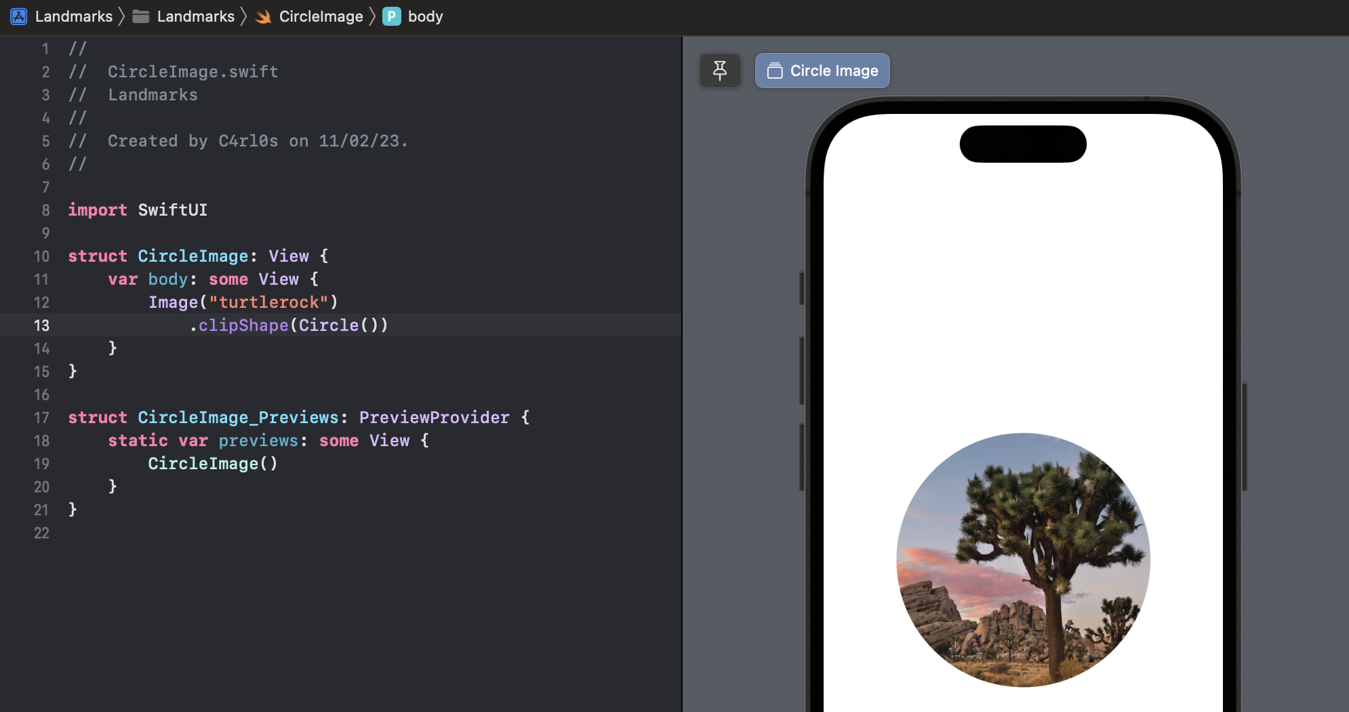Viewport: 1349px width, 712px height.
Task: Click the "PreviewProvider" type name
Action: [x=435, y=418]
